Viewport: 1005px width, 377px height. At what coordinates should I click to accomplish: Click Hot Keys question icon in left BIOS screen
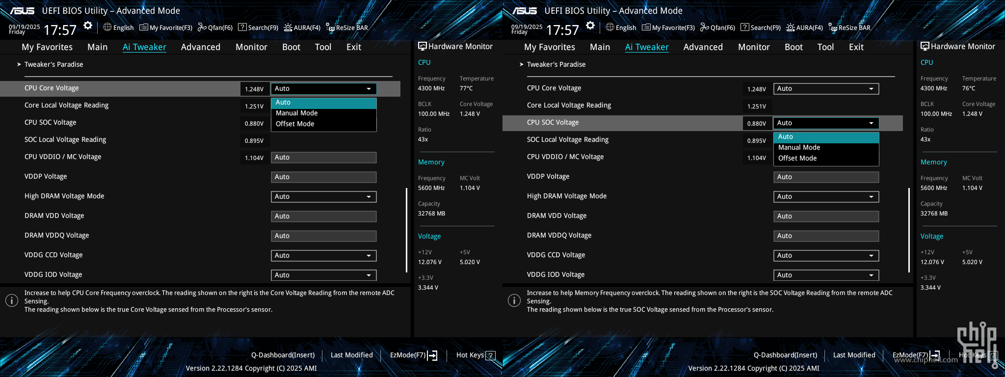[490, 355]
